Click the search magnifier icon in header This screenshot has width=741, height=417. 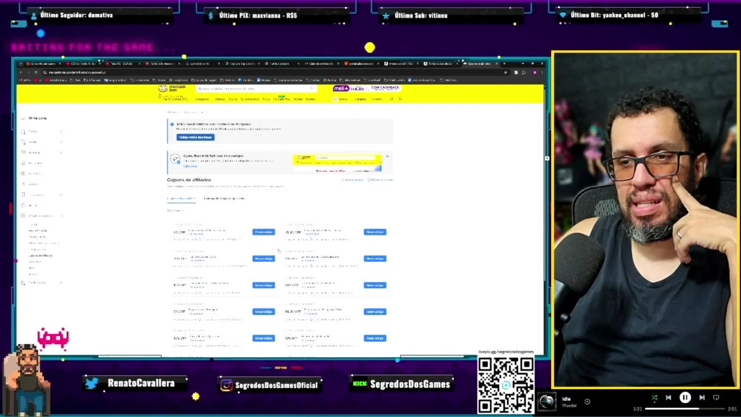[x=313, y=89]
